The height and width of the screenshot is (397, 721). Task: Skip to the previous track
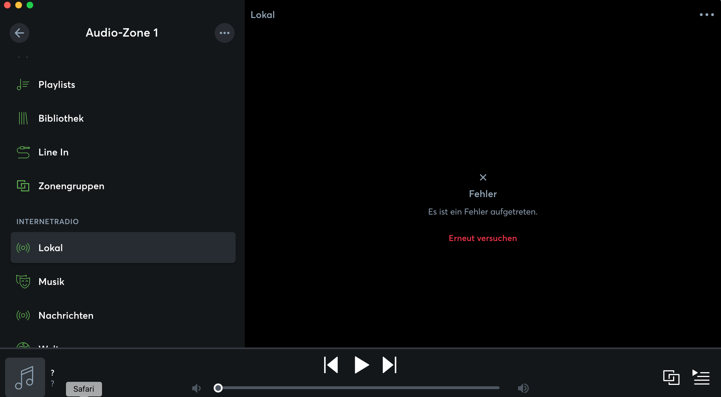tap(331, 365)
